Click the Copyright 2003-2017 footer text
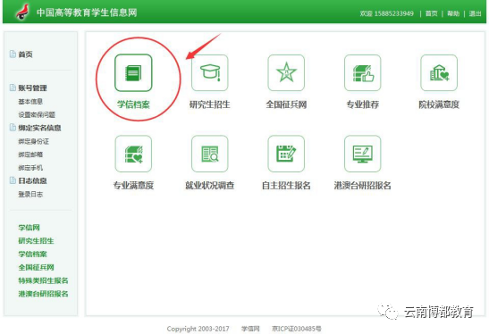489x334 pixels. coord(198,329)
